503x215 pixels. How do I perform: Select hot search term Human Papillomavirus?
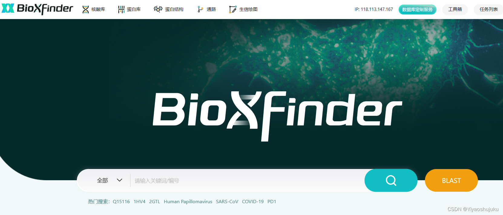pyautogui.click(x=188, y=202)
